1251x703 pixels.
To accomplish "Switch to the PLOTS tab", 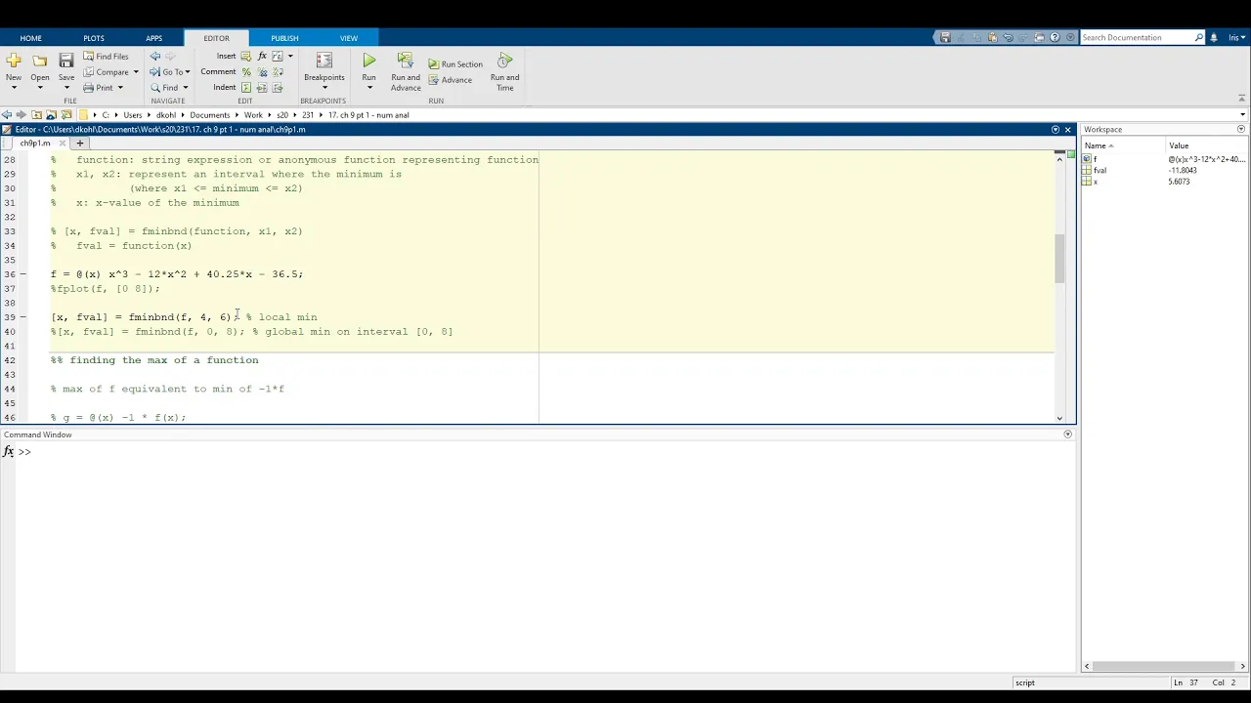I will pyautogui.click(x=94, y=38).
